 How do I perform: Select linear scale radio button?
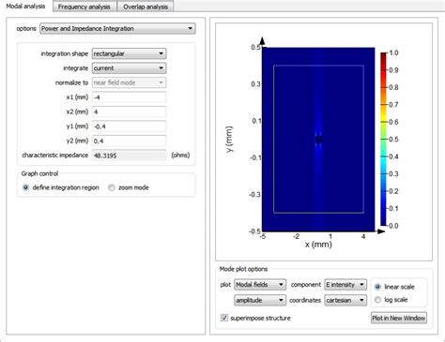tap(377, 287)
